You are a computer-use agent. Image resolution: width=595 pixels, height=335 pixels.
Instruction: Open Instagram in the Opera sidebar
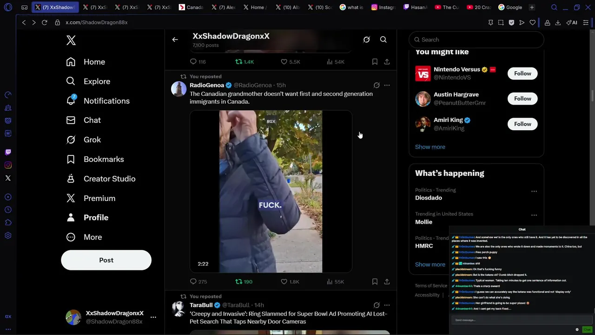pos(8,165)
